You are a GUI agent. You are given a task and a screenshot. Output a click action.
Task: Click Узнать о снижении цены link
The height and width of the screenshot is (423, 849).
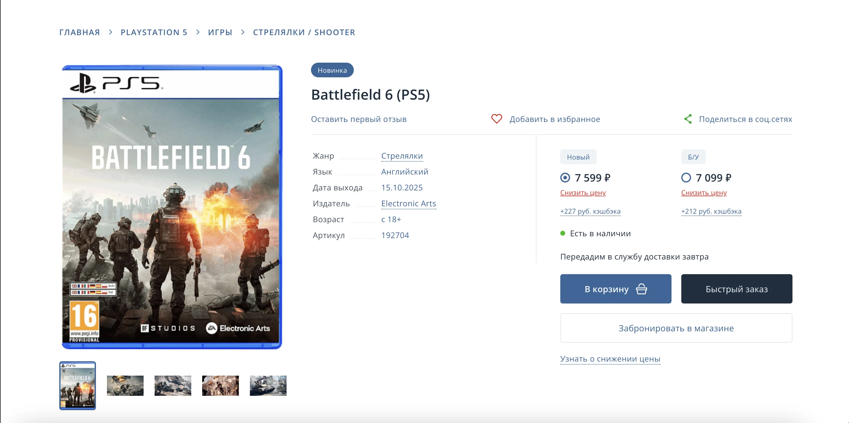point(610,359)
